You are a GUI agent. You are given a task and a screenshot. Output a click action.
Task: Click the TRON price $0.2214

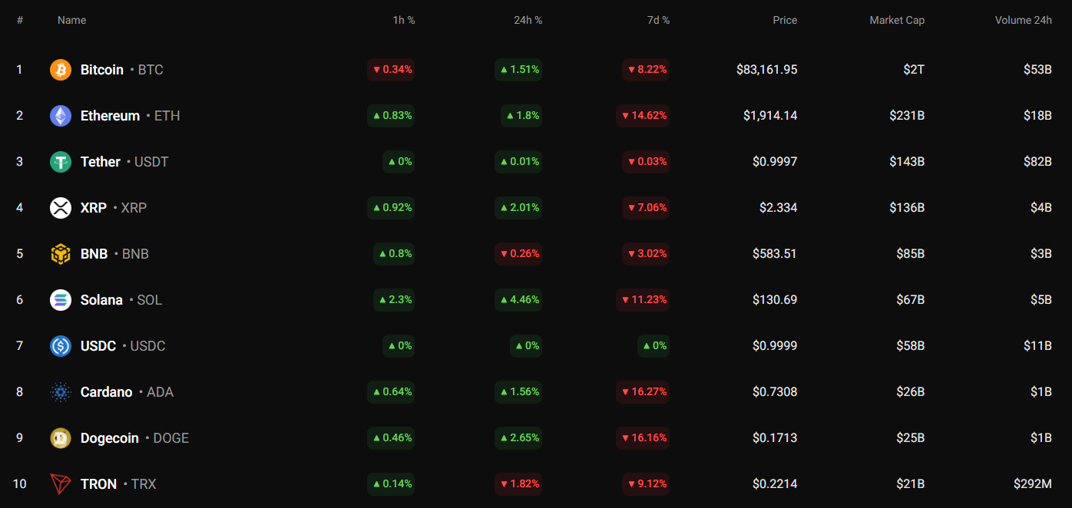[775, 484]
